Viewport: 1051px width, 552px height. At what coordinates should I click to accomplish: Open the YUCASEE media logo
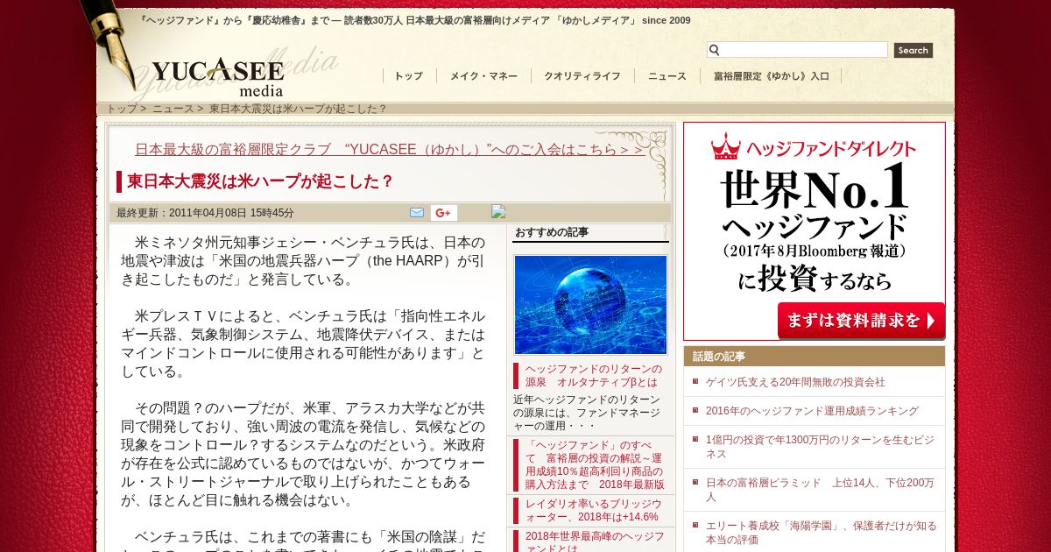click(217, 77)
